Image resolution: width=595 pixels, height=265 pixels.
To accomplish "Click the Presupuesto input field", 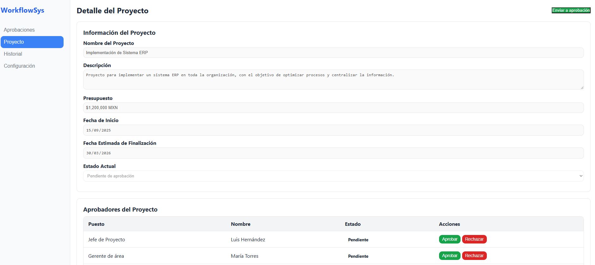I will click(x=333, y=108).
